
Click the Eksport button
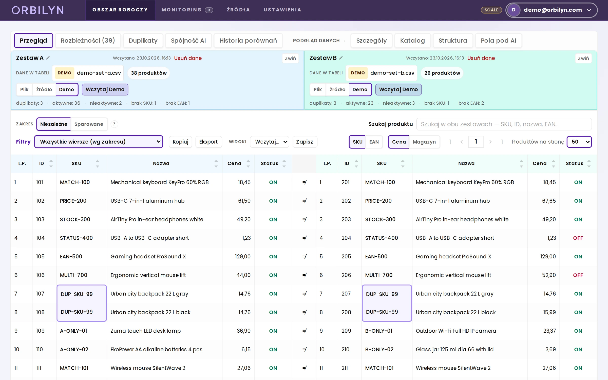point(208,142)
